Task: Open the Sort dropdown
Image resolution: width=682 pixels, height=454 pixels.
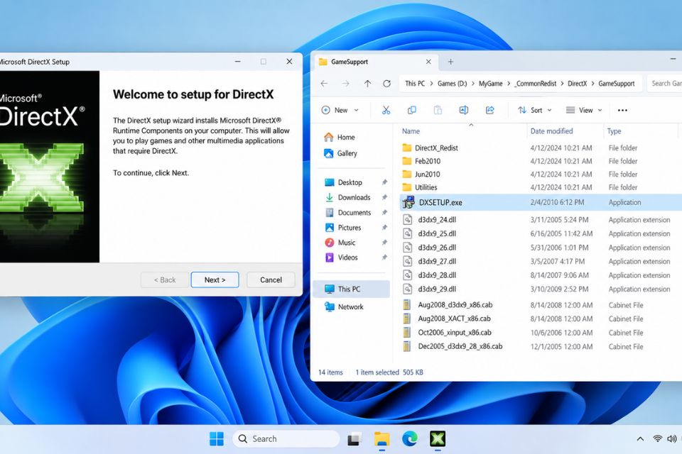Action: 534,111
